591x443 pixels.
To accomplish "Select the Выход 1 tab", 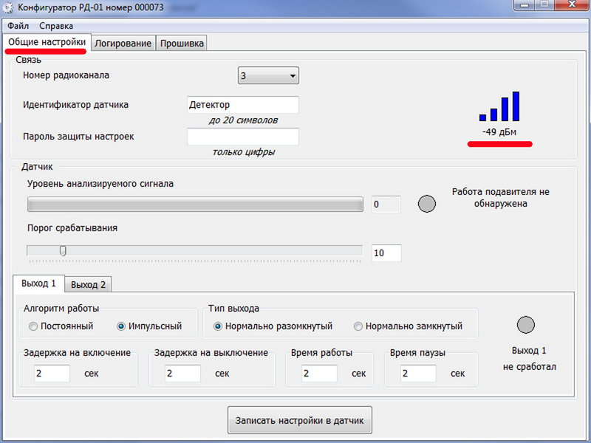I will click(x=38, y=284).
